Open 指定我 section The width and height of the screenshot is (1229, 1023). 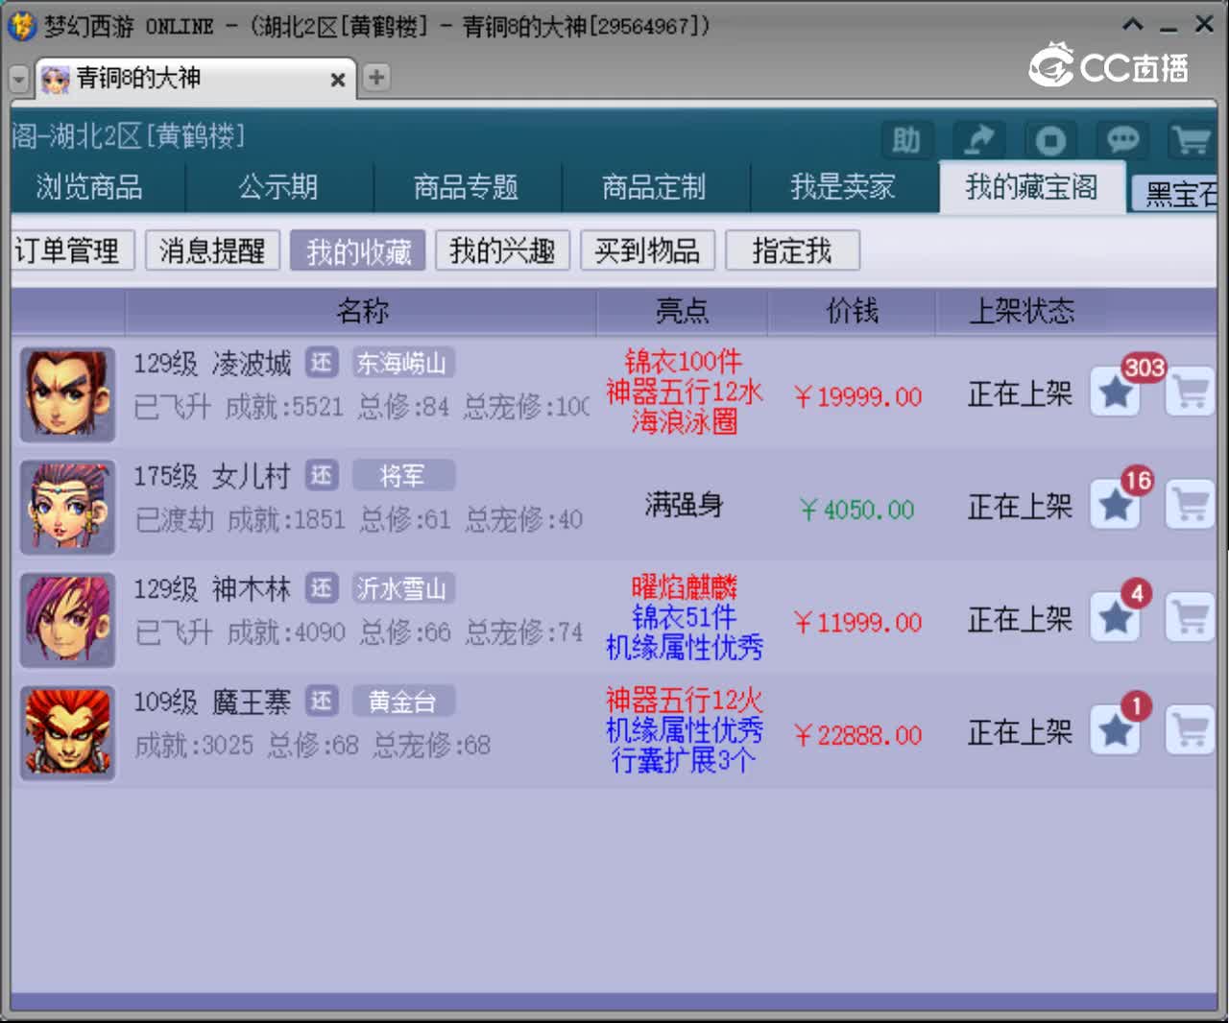point(792,251)
